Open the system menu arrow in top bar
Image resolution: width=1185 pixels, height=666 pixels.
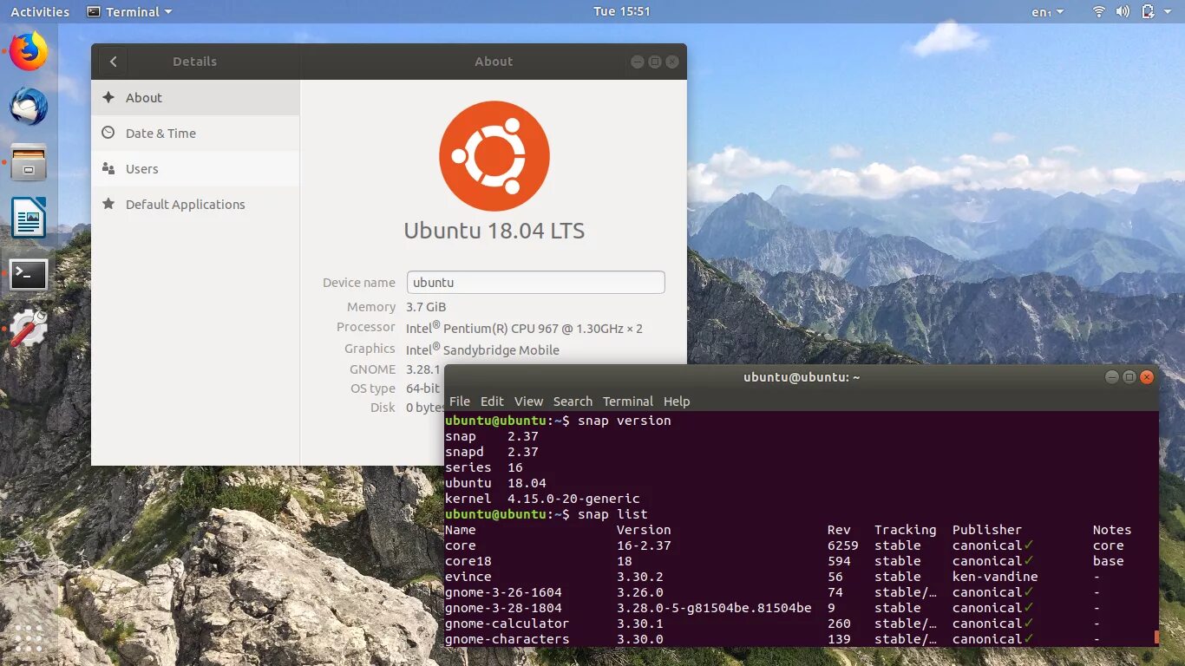(1169, 12)
